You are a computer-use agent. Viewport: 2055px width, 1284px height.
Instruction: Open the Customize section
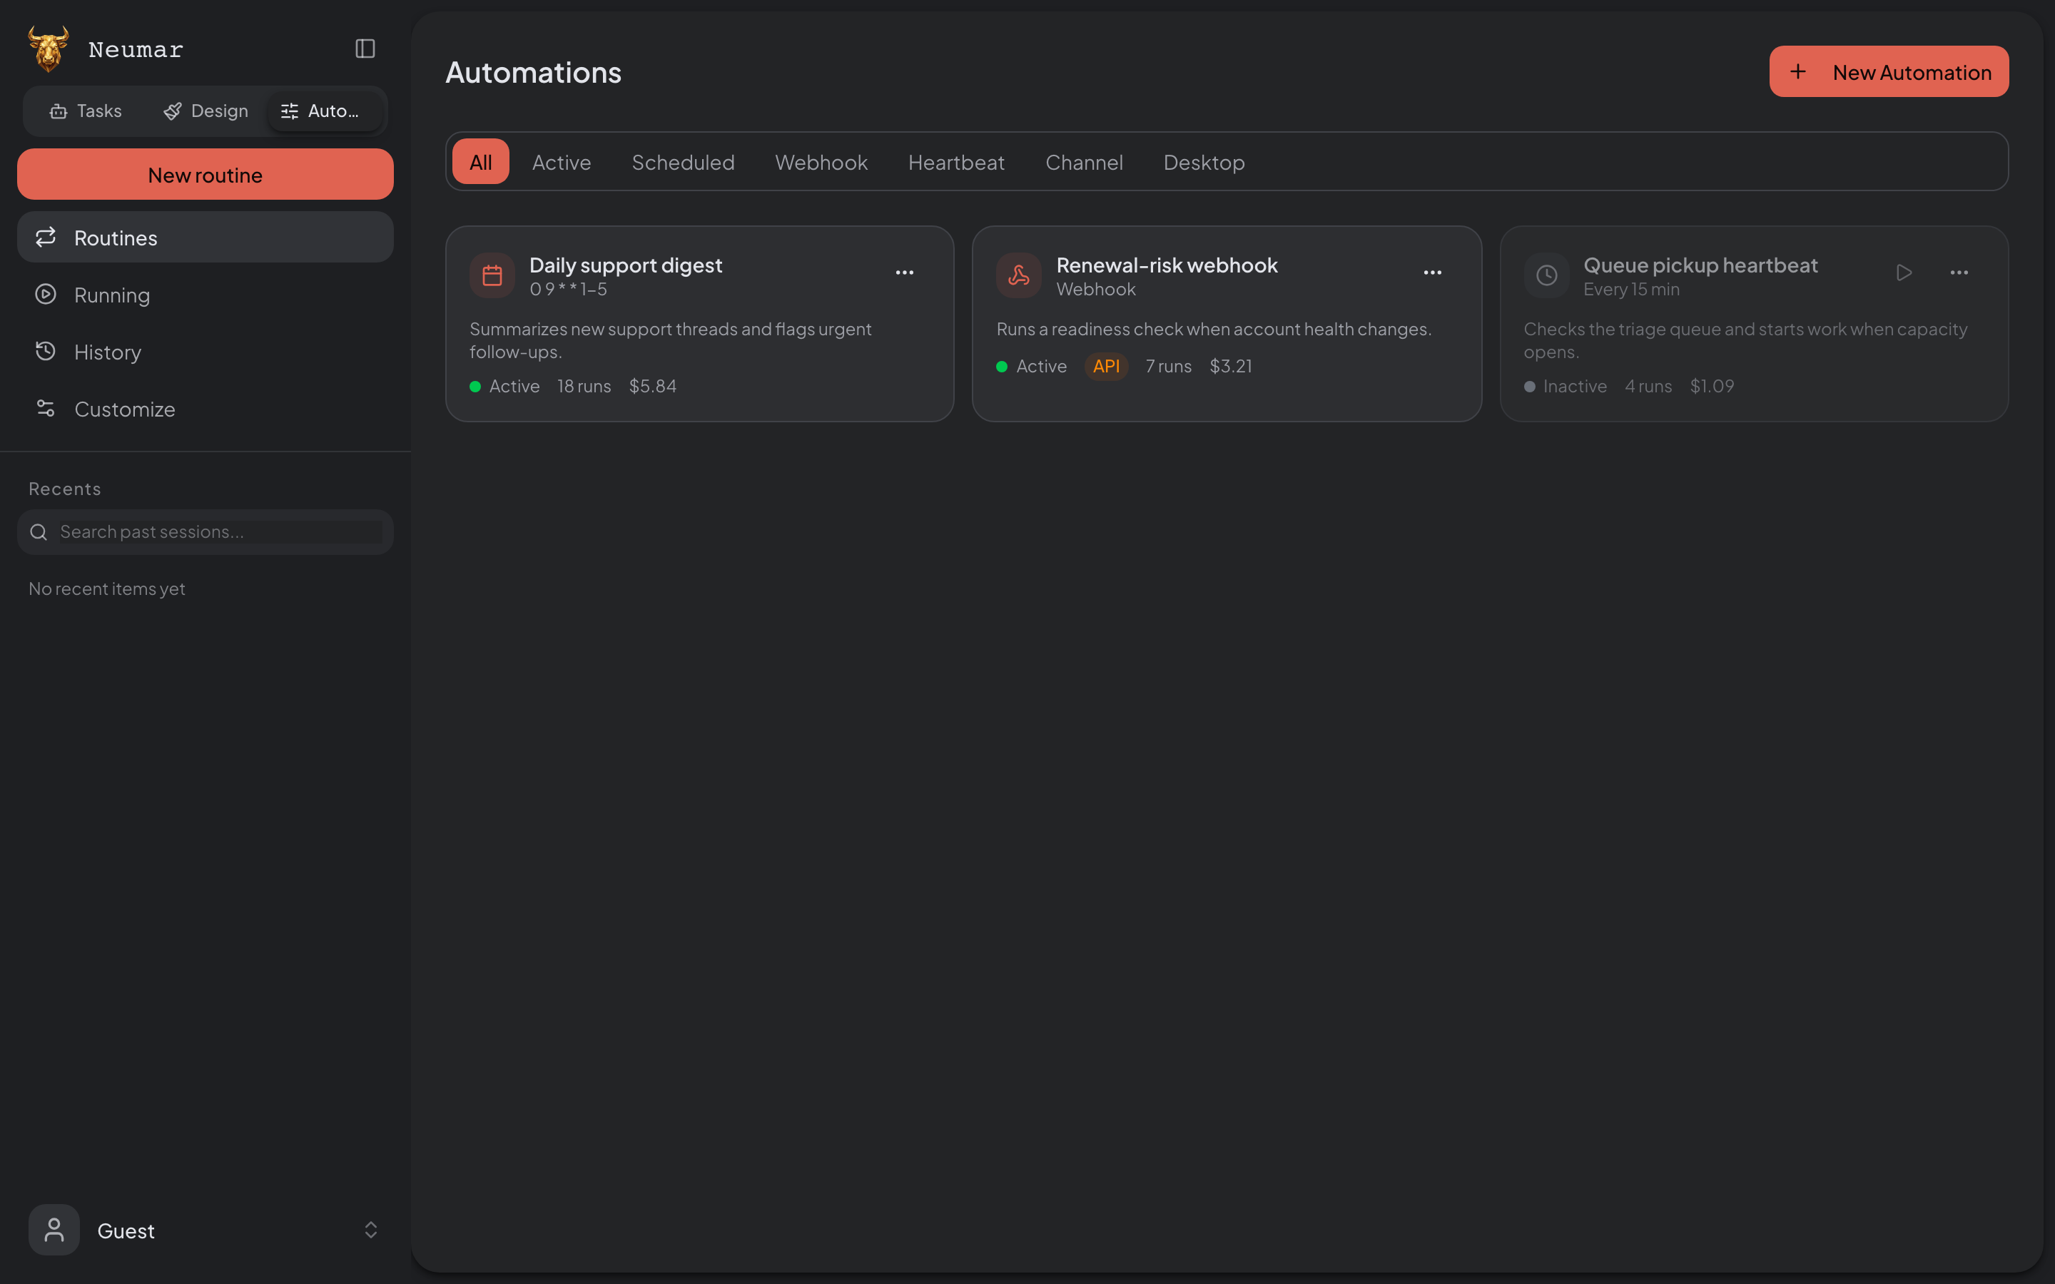coord(205,409)
